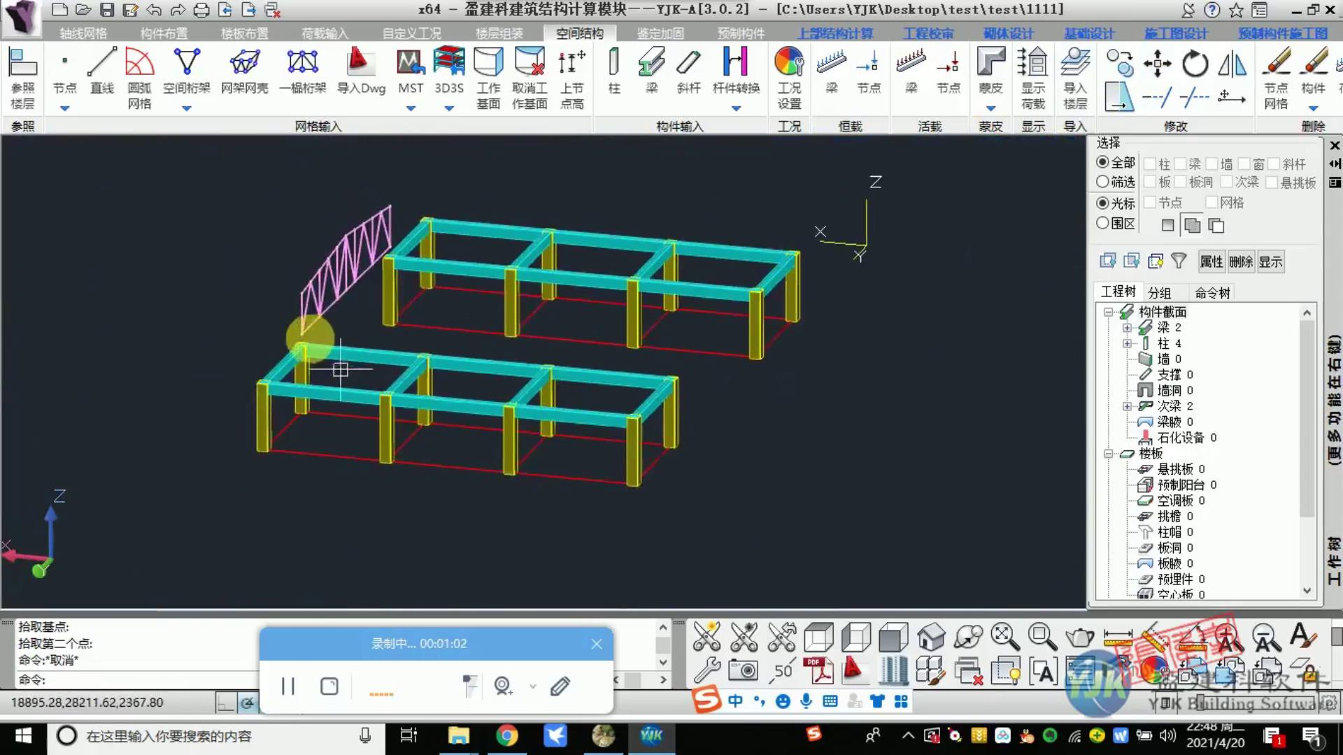
Task: Click the 一榀桁架 truss tool
Action: [303, 71]
